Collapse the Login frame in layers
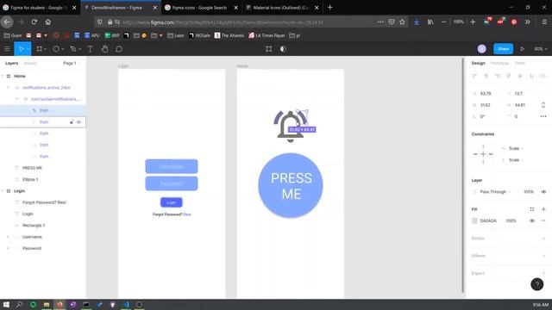Viewport: 552px width, 310px height. pos(3,191)
